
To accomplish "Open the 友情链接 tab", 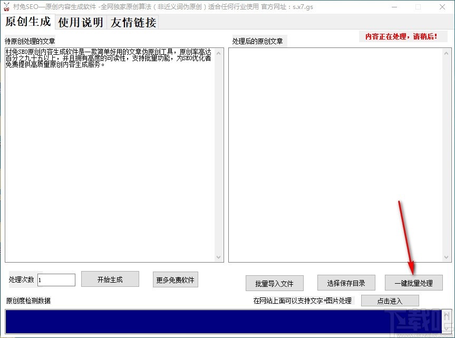I will 133,23.
